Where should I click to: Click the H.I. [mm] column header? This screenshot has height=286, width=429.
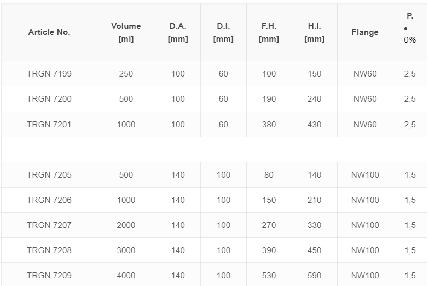(314, 32)
